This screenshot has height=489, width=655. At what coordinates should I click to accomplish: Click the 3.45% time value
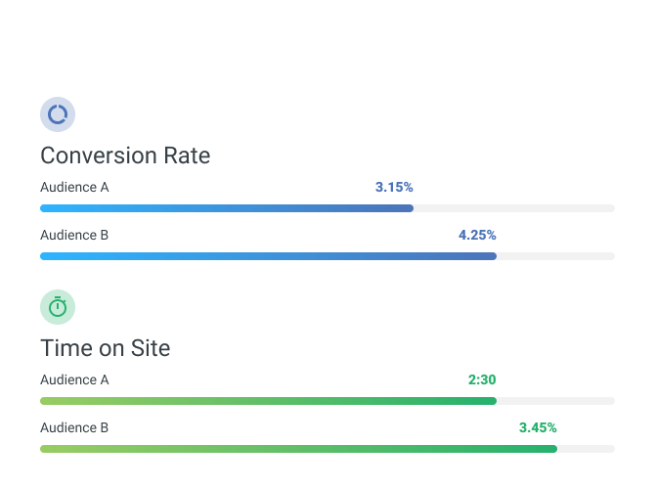coord(538,427)
